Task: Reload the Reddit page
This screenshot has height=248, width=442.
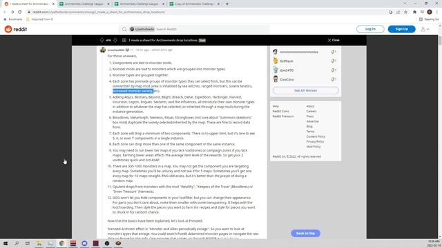Action: click(20, 12)
